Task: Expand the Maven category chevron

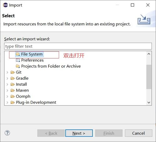Action: [7, 90]
